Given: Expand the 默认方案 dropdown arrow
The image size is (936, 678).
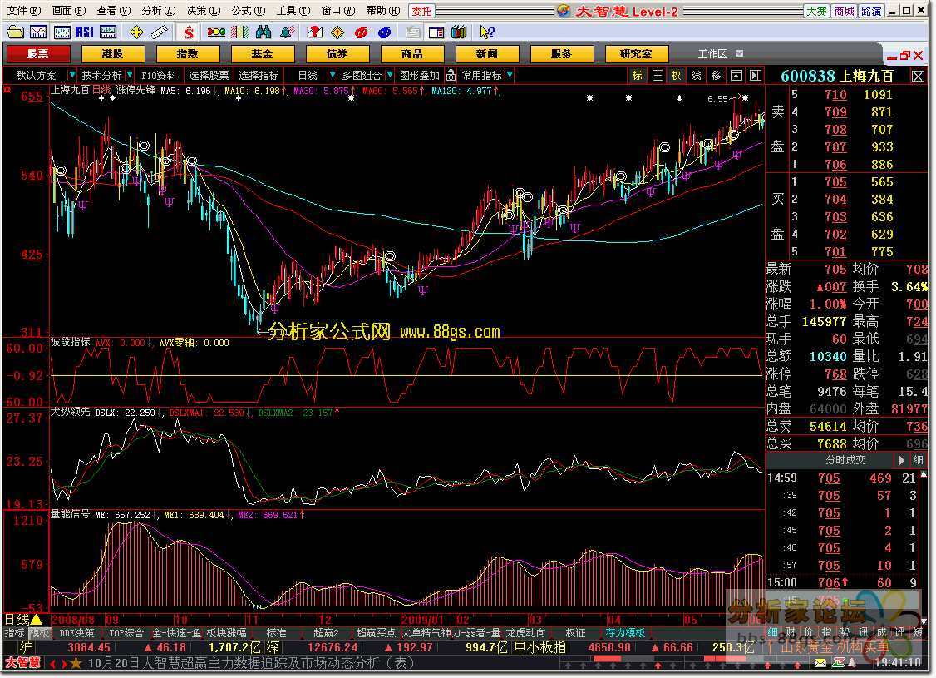Looking at the screenshot, I should [x=72, y=75].
